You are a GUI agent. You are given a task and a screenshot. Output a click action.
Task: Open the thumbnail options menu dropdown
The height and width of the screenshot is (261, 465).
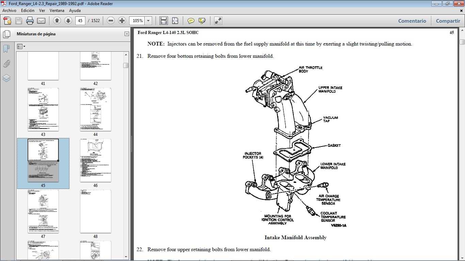(x=21, y=47)
